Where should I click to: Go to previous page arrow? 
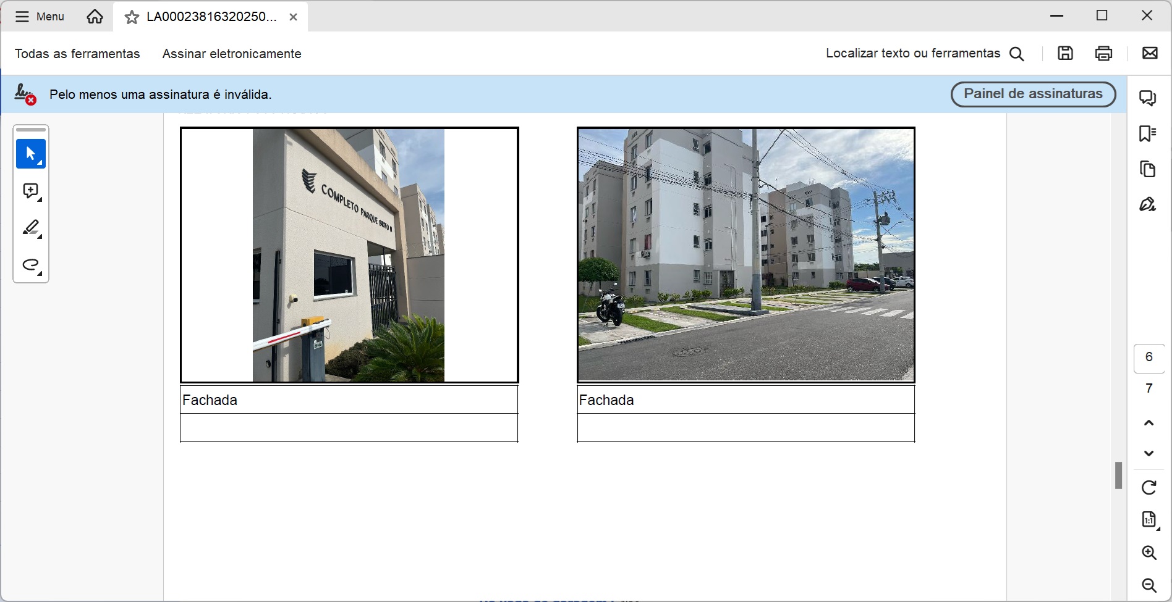coord(1149,423)
